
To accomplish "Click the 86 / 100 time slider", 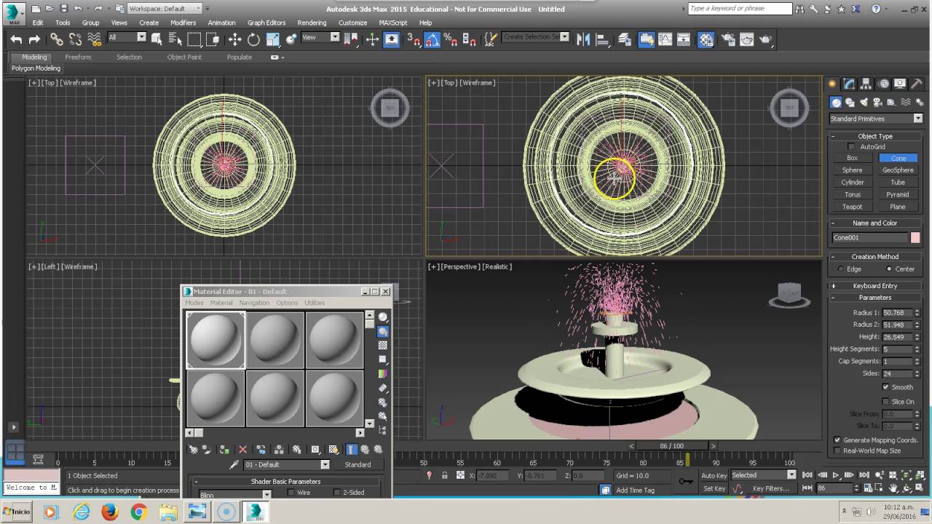I will pyautogui.click(x=671, y=445).
